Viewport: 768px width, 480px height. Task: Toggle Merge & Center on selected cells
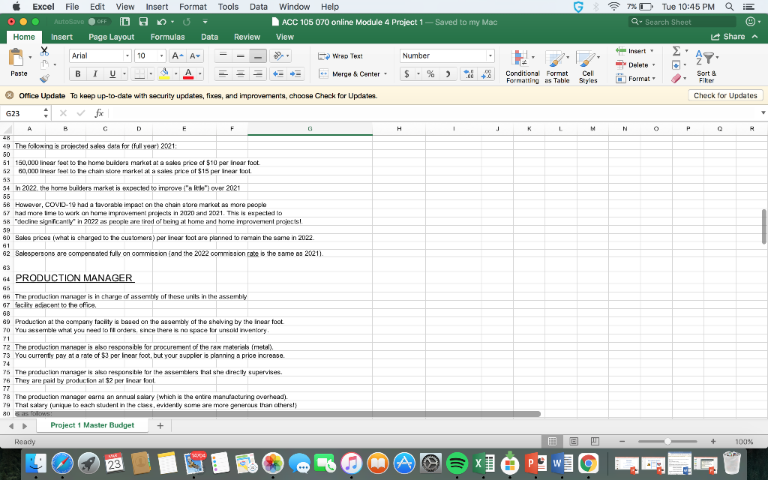(x=351, y=74)
